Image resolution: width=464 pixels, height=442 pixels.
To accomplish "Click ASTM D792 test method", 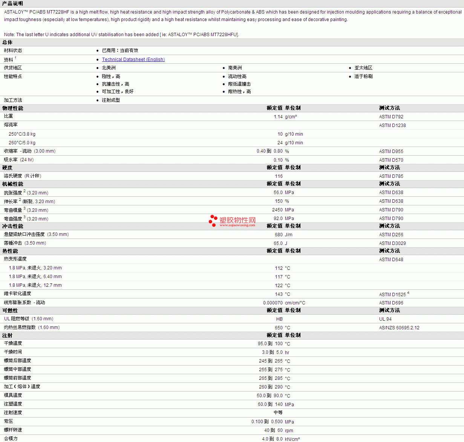I will pos(391,117).
